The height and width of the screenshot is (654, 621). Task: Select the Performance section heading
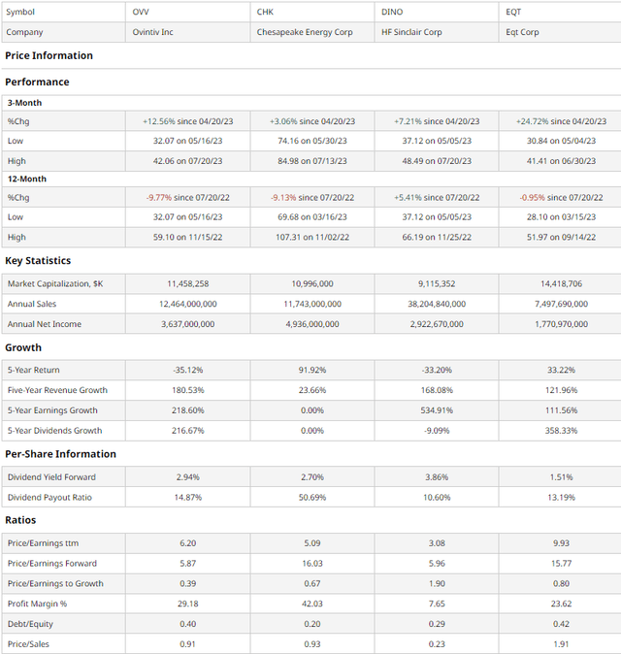click(x=37, y=82)
